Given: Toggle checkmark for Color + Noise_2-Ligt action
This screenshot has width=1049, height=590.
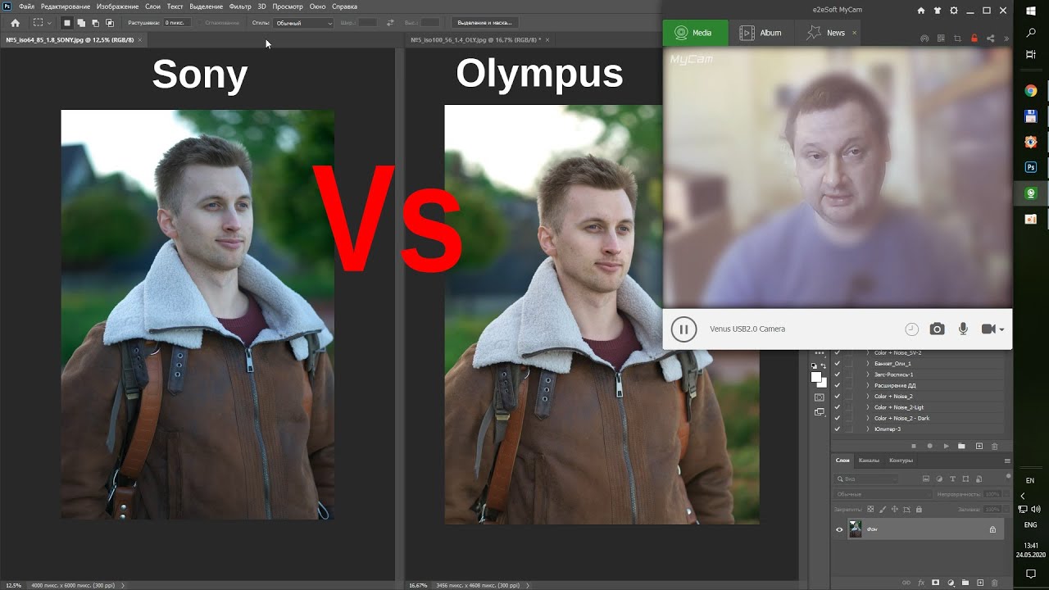Looking at the screenshot, I should (x=837, y=407).
